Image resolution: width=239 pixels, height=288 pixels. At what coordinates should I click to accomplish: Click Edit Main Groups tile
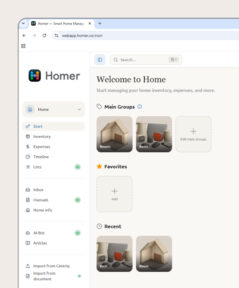(193, 134)
